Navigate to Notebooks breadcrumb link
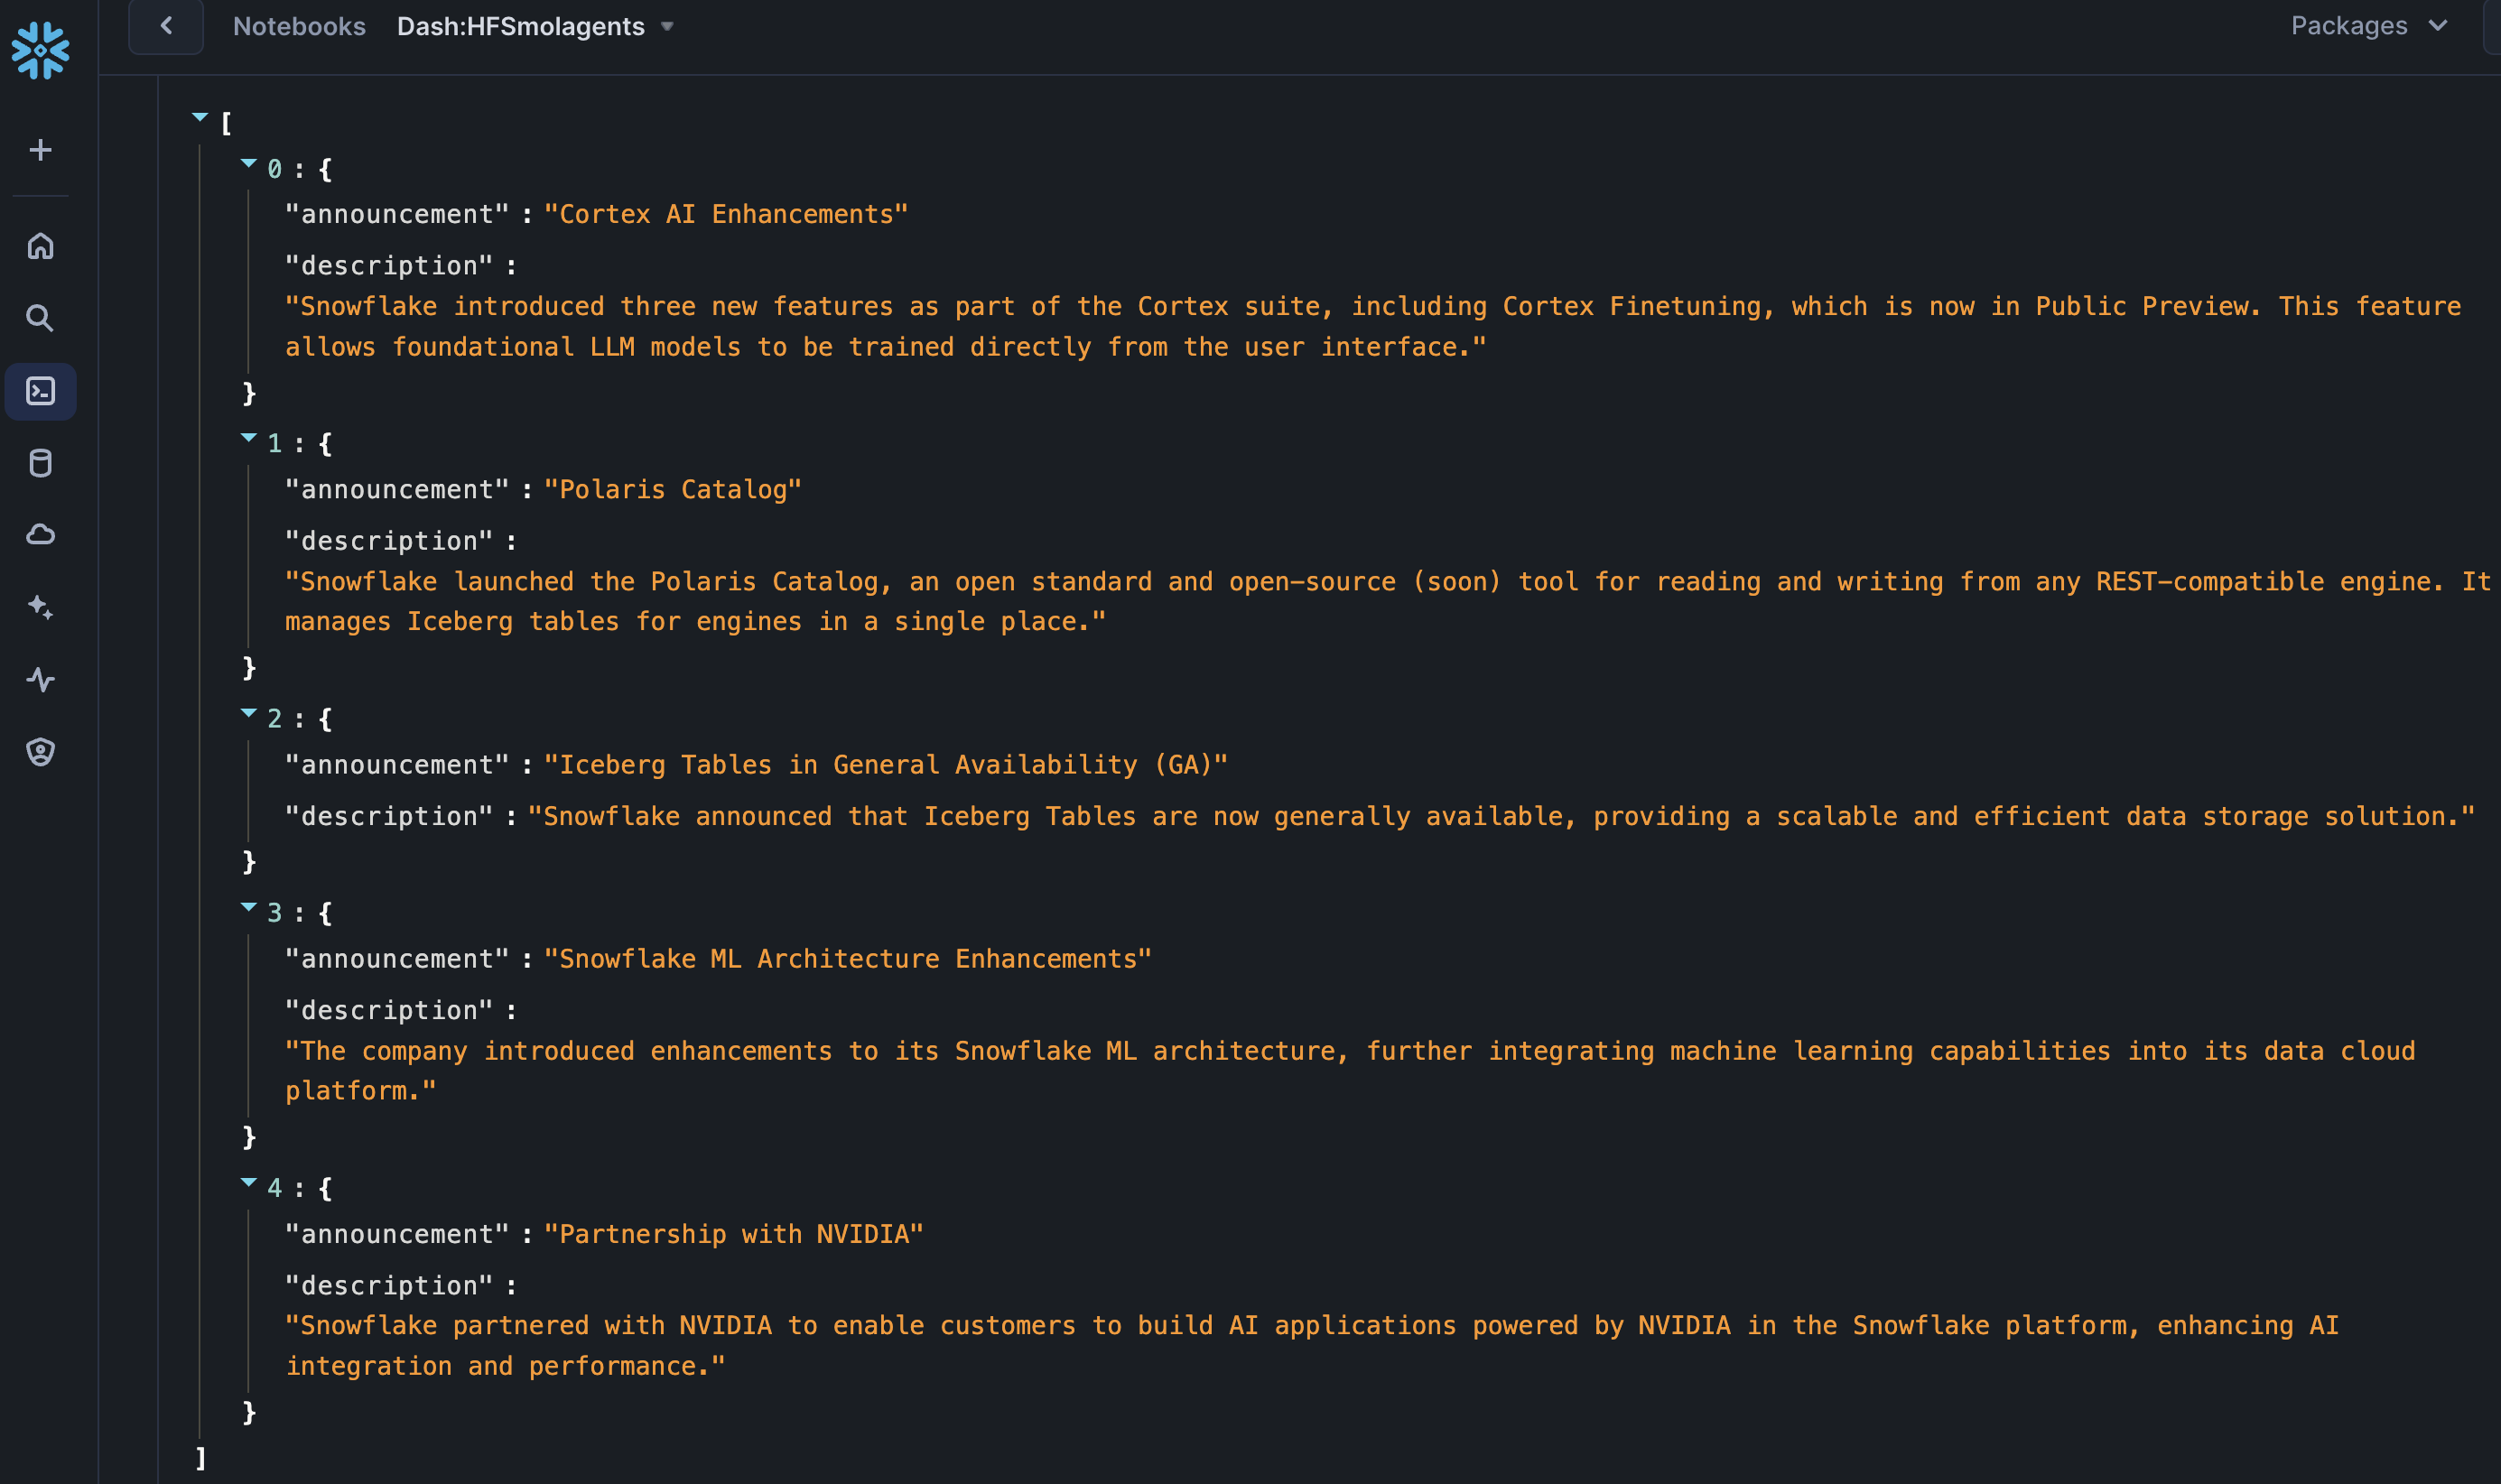This screenshot has height=1484, width=2501. (x=299, y=26)
